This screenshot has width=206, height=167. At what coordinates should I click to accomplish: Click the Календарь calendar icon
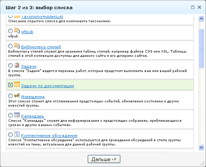pos(17,115)
